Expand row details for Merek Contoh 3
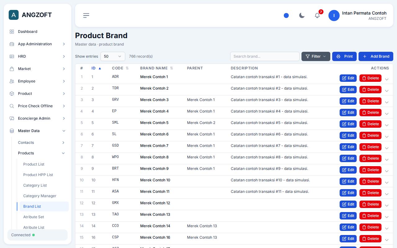This screenshot has width=397, height=248. click(x=387, y=102)
